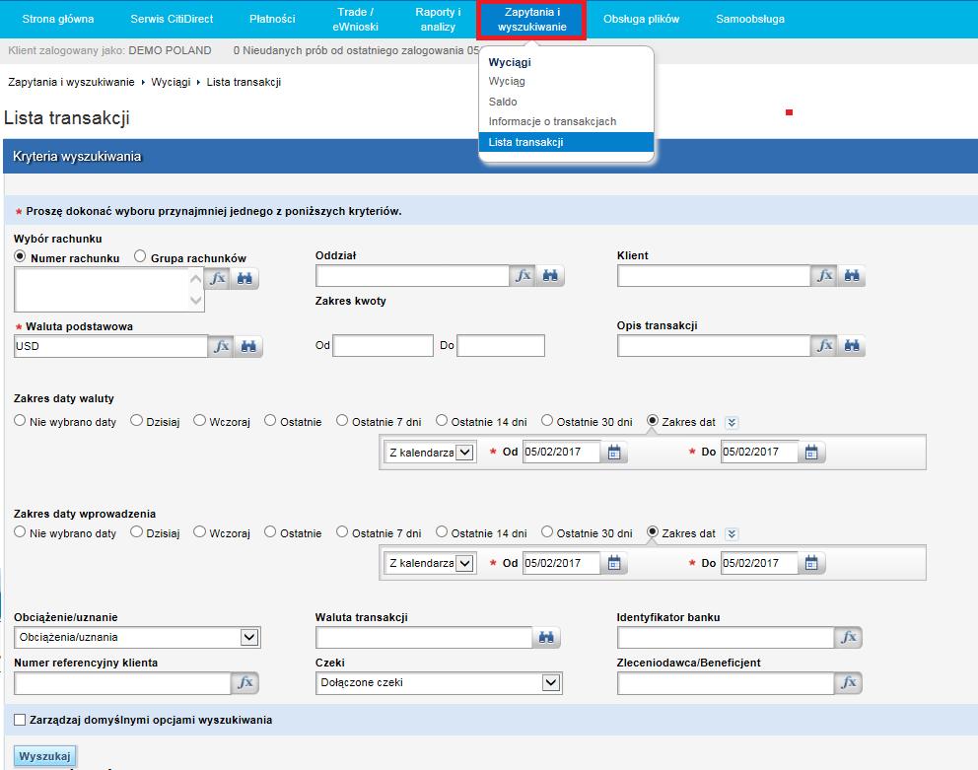Select Wyciąg in Wyciągi menu
The image size is (978, 770).
click(507, 81)
